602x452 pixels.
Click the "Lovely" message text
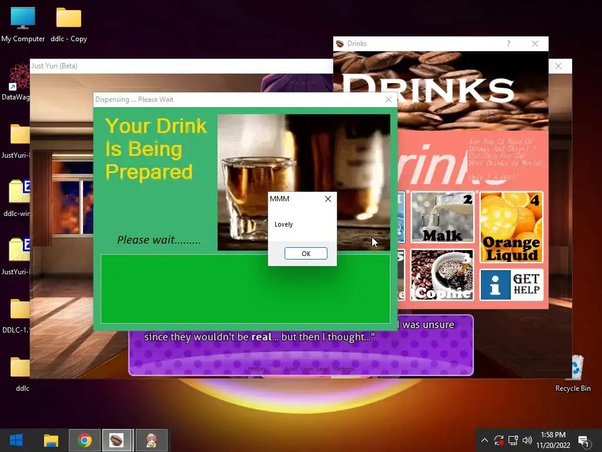(283, 224)
